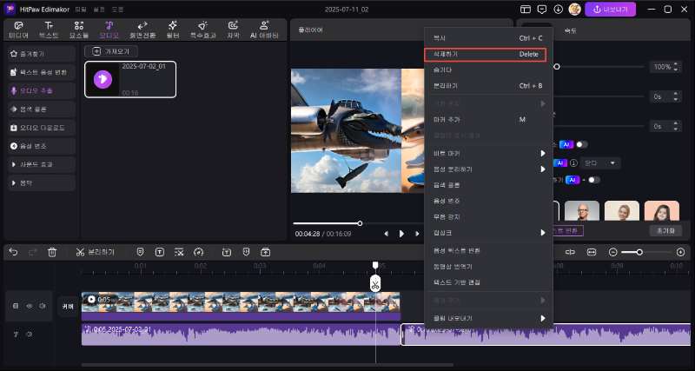Click the timeline zoom slider handle
This screenshot has width=695, height=371.
(639, 252)
